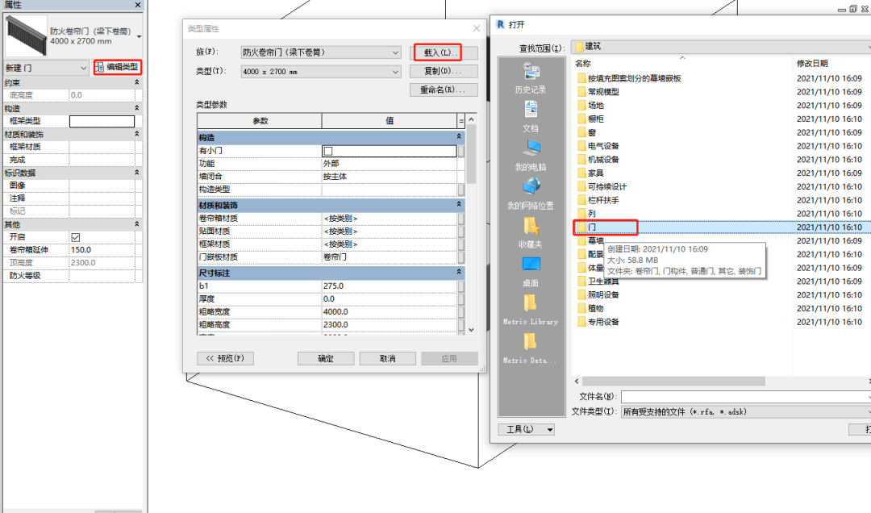
Task: Open the 族(F) dropdown in type properties
Action: (x=320, y=52)
